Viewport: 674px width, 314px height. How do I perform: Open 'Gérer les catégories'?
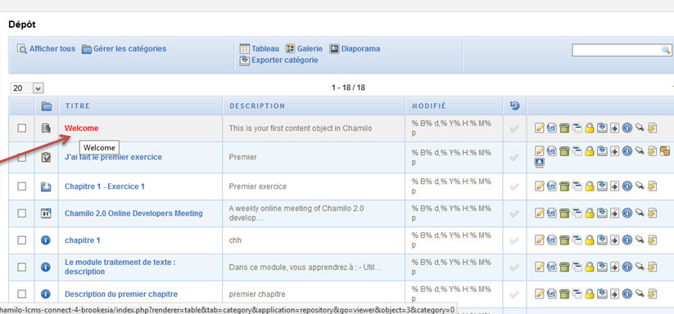point(124,49)
